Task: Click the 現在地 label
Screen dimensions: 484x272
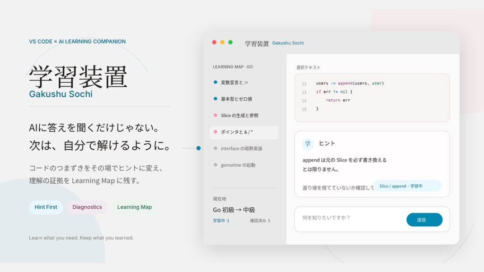Action: point(219,199)
